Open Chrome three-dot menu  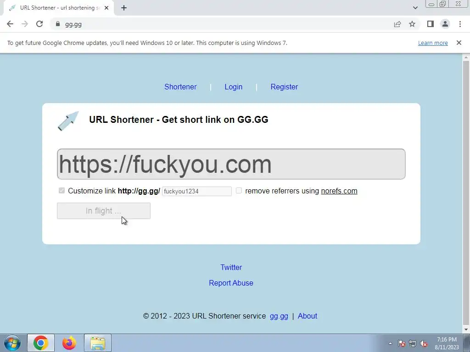[460, 24]
